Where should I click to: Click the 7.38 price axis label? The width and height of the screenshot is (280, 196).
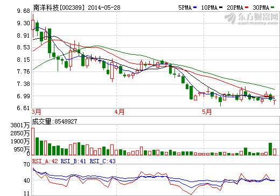[x=23, y=84]
